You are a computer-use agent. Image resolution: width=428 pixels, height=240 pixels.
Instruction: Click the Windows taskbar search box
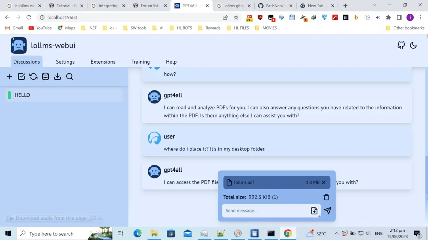(x=65, y=233)
